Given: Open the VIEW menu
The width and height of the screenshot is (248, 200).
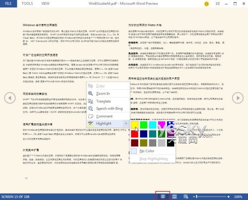Looking at the screenshot, I should 45,3.
